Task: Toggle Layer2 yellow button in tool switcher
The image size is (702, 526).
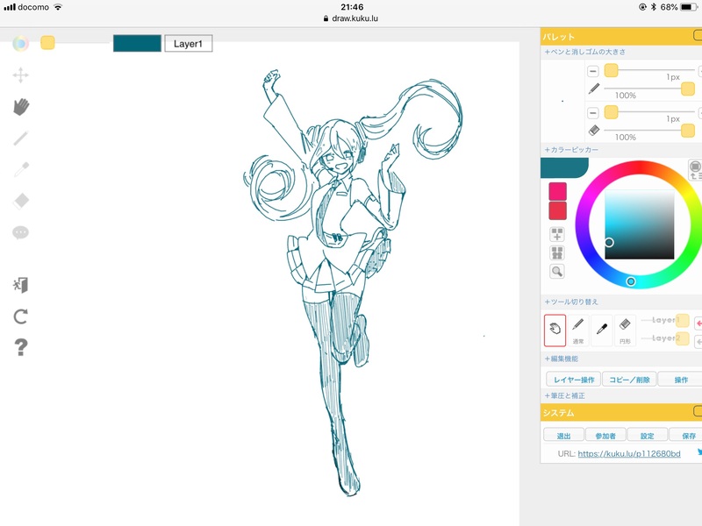Action: point(683,338)
